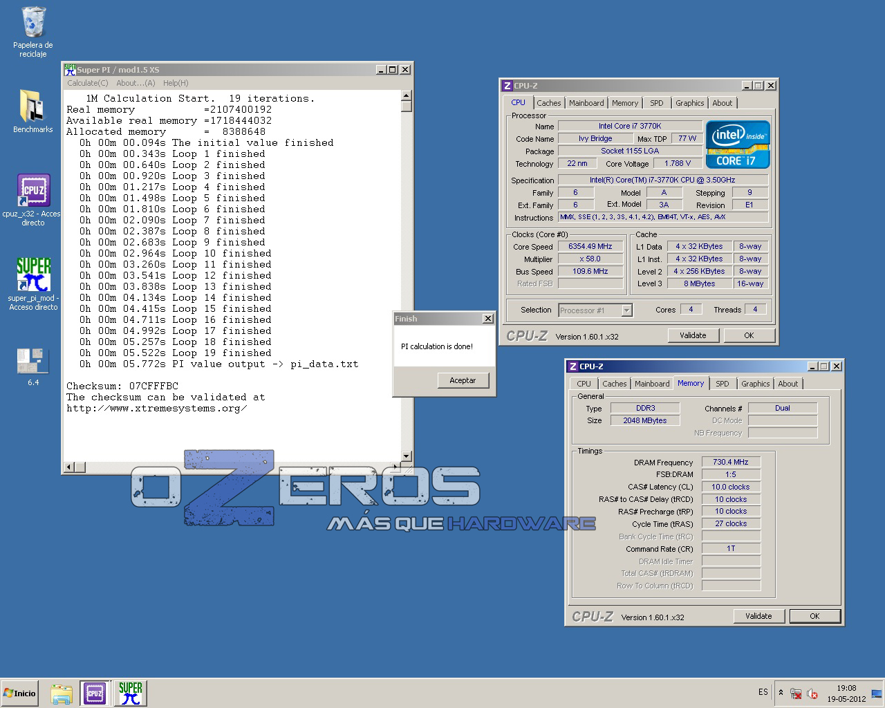Select Mainboard tab in upper CPU-Z window
This screenshot has width=885, height=708.
[586, 103]
